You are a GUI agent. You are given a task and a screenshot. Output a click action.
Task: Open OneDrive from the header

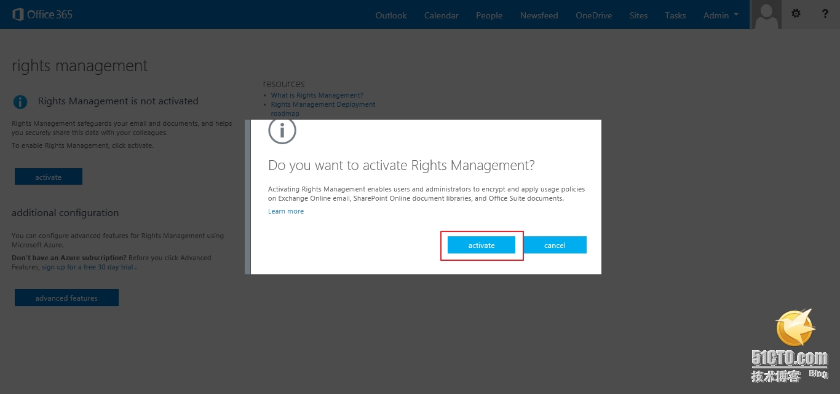click(x=593, y=15)
